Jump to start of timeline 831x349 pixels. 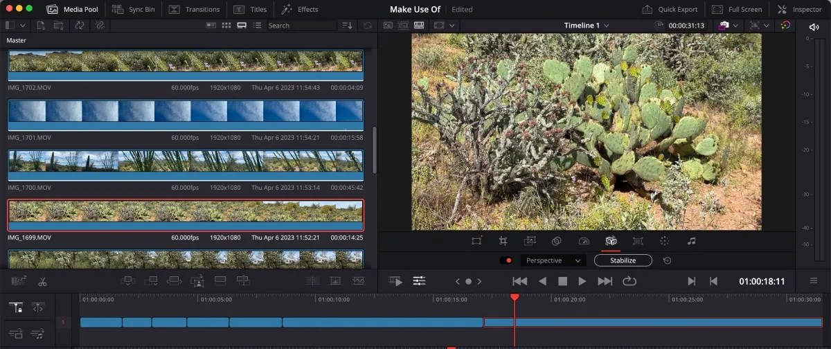point(519,281)
